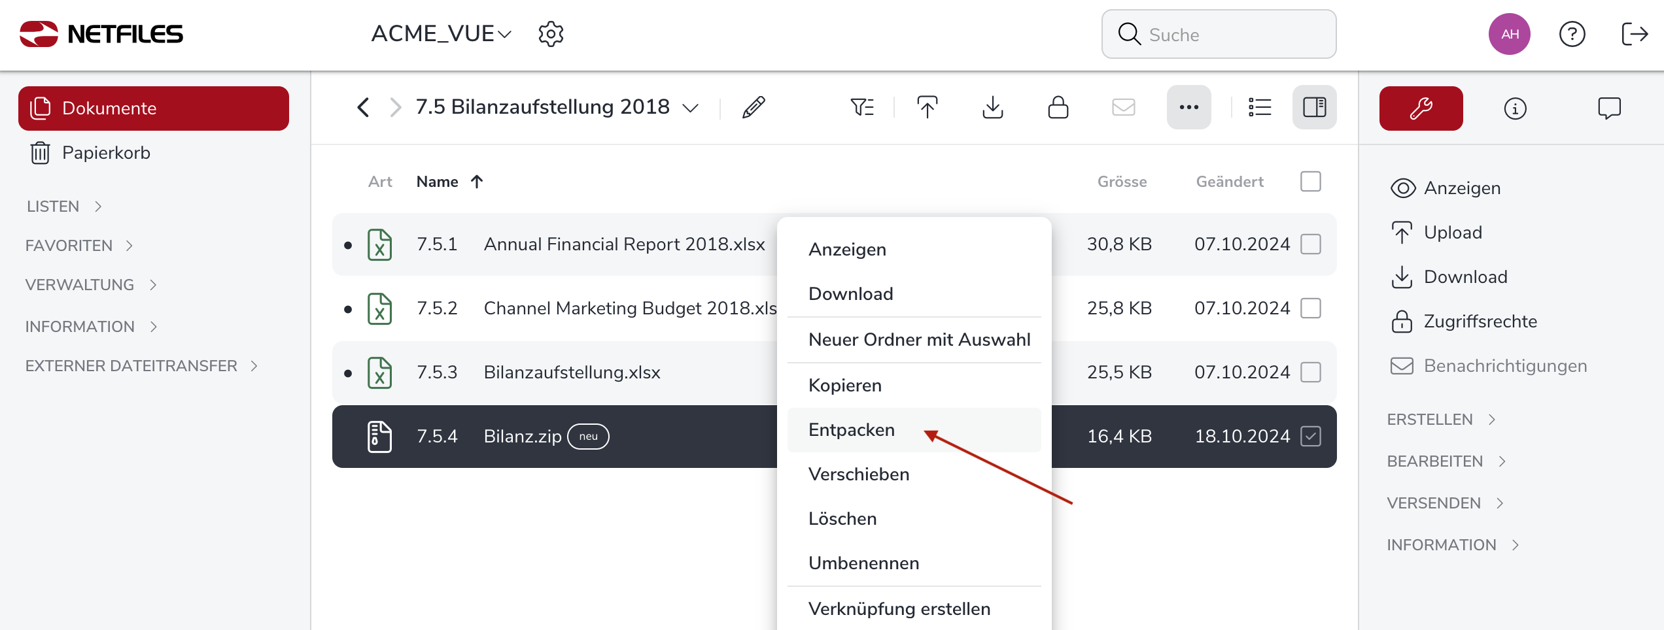Open the comments speech bubble tab

[x=1608, y=108]
